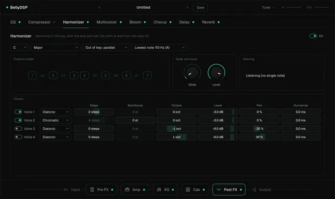
Task: Toggle the Harmonizer On switch
Action: tap(313, 36)
